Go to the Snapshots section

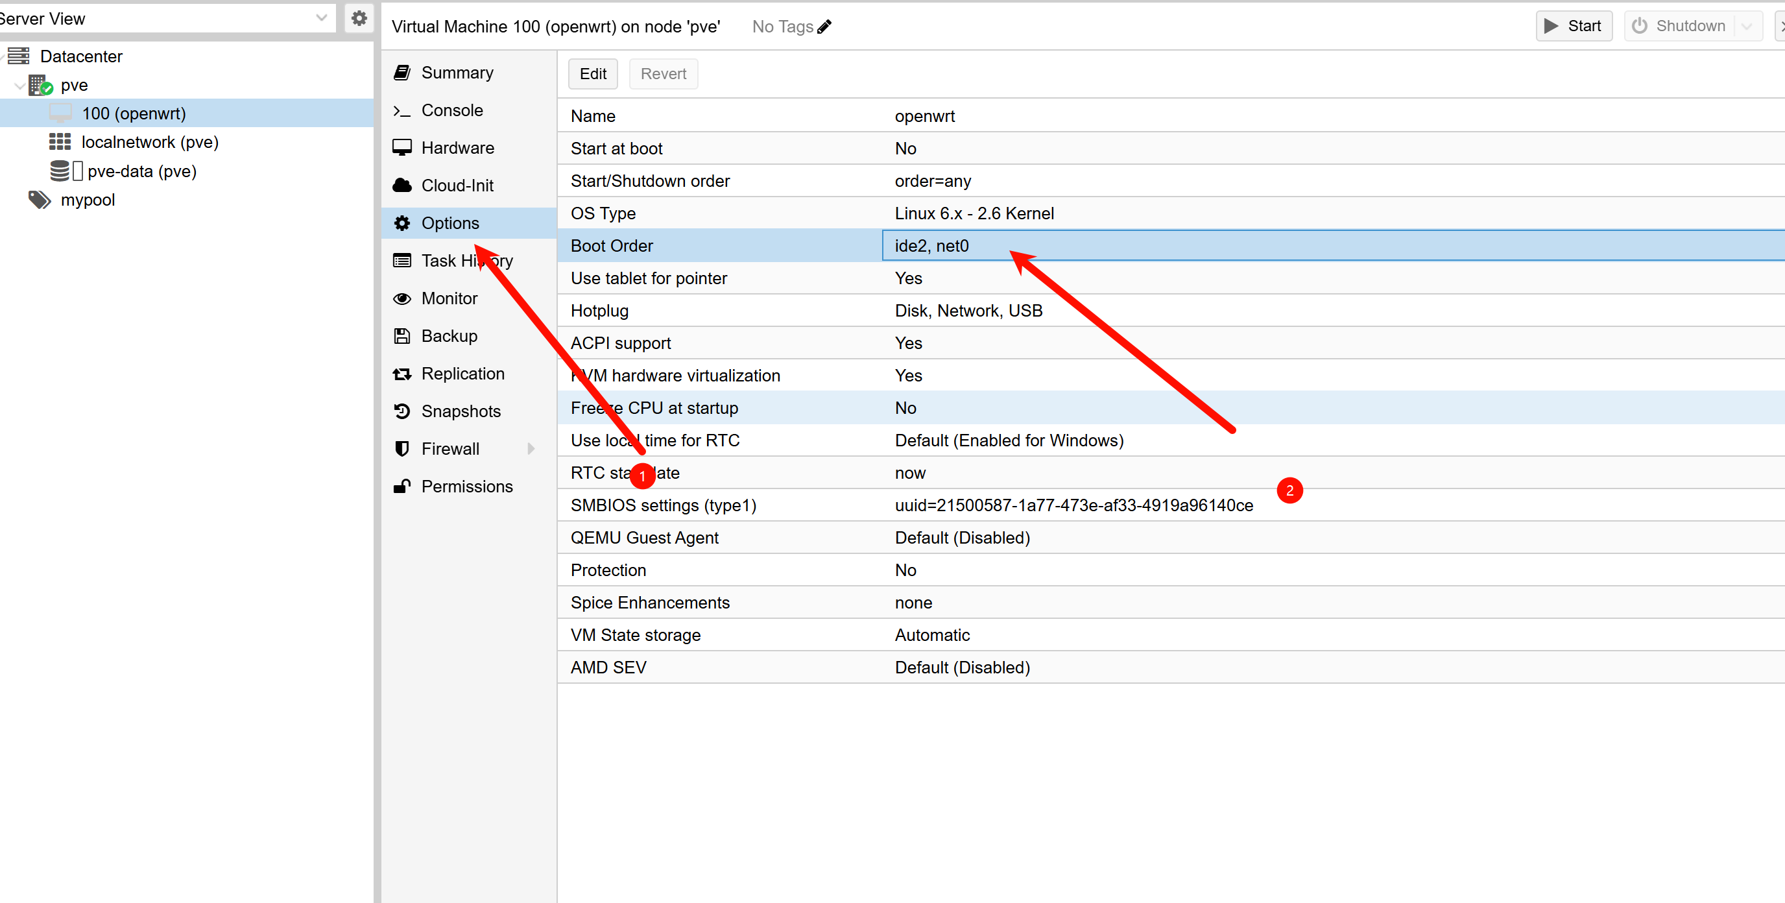[460, 411]
